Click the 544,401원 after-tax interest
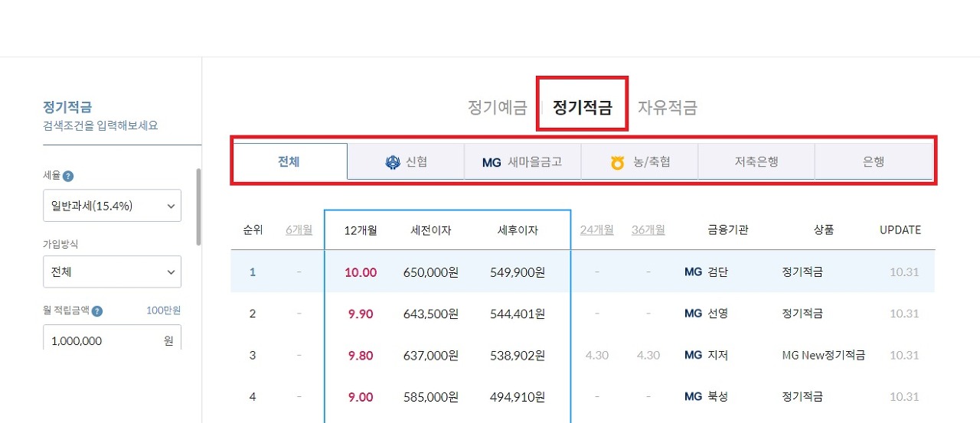The width and height of the screenshot is (980, 423). coord(518,314)
